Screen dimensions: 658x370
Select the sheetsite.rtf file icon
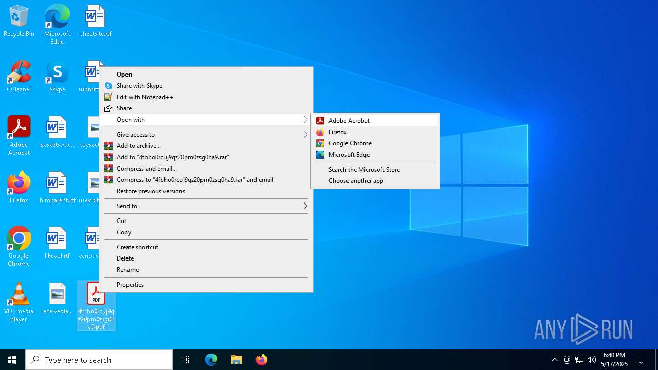pyautogui.click(x=96, y=22)
